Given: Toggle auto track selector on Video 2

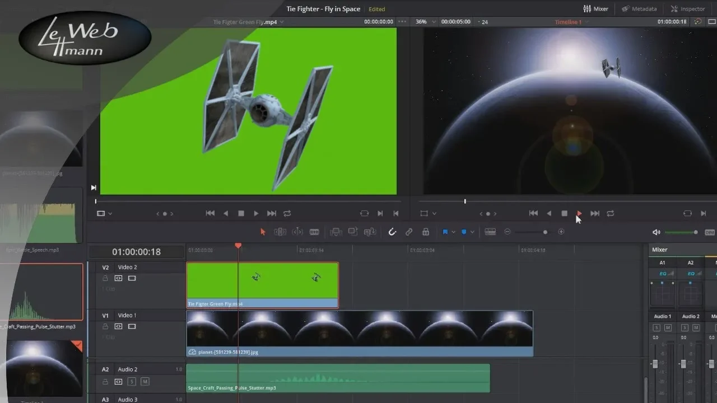Looking at the screenshot, I should (118, 278).
